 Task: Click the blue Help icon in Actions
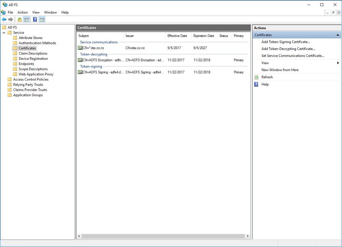pyautogui.click(x=256, y=84)
